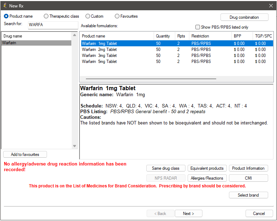Viewport: 277px width, 221px height.
Task: Sort by Rpts column header
Action: coord(182,36)
